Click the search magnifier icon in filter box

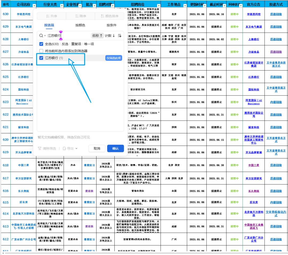41,36
